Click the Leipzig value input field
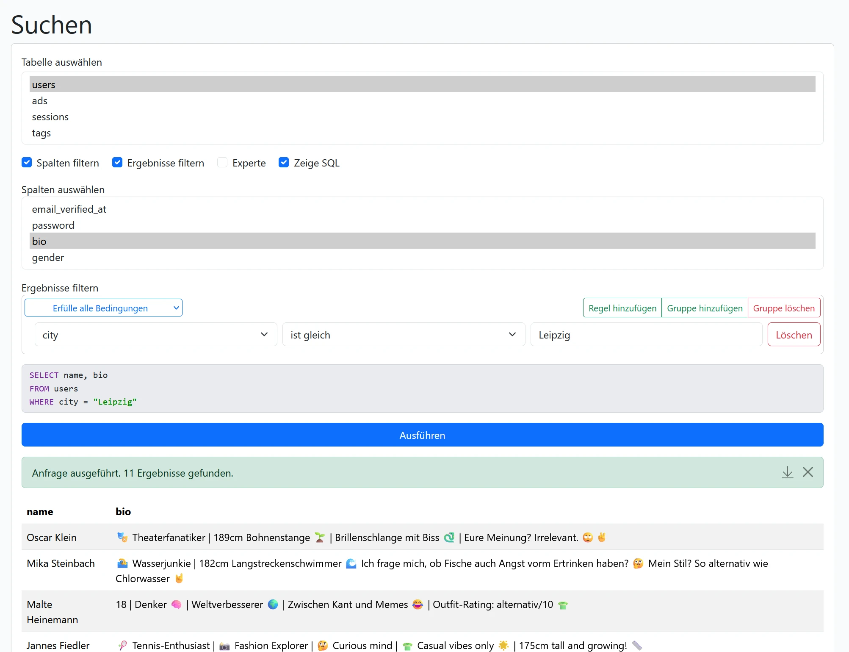The height and width of the screenshot is (652, 849). 646,335
